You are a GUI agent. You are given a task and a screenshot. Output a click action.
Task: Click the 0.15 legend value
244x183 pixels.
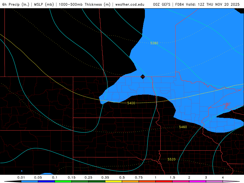click(72, 178)
